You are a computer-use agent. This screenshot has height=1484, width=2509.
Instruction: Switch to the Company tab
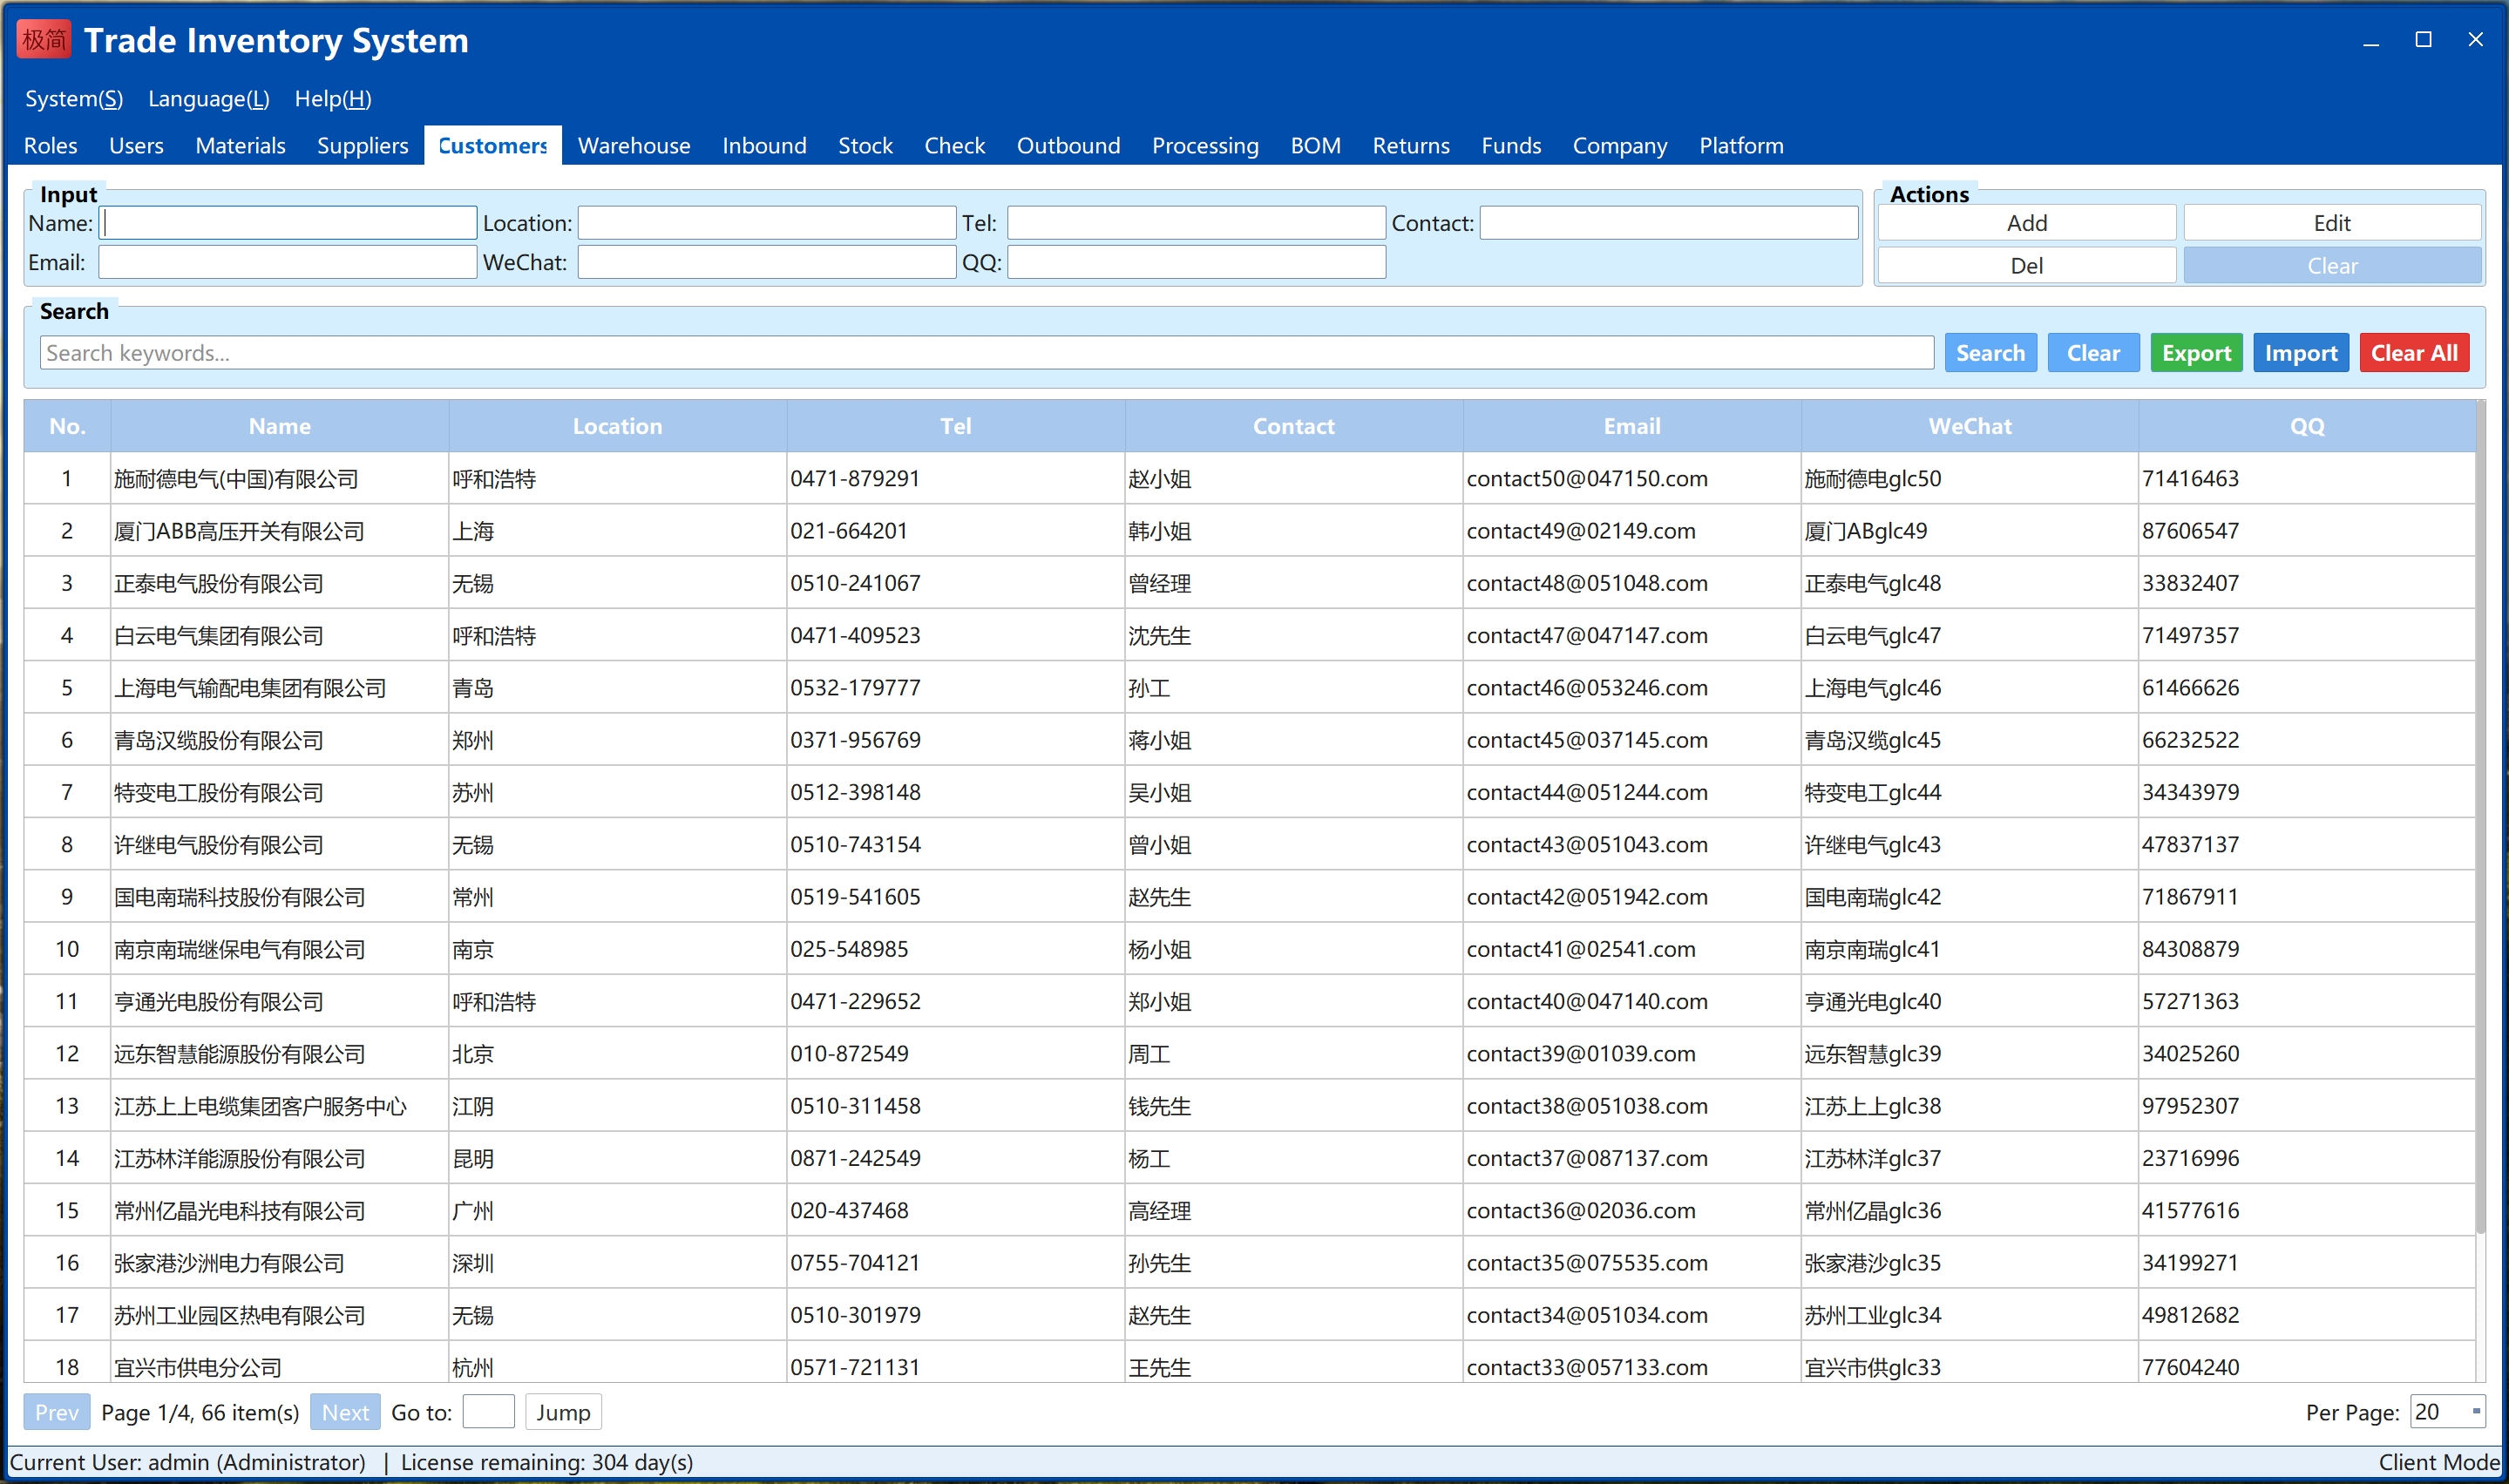click(1619, 146)
